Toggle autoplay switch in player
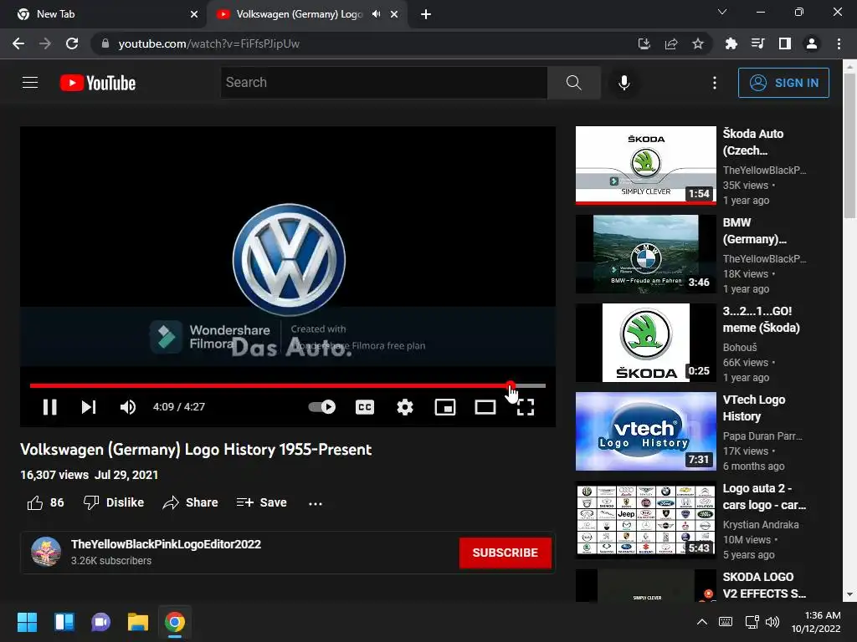The width and height of the screenshot is (857, 642). coord(322,407)
